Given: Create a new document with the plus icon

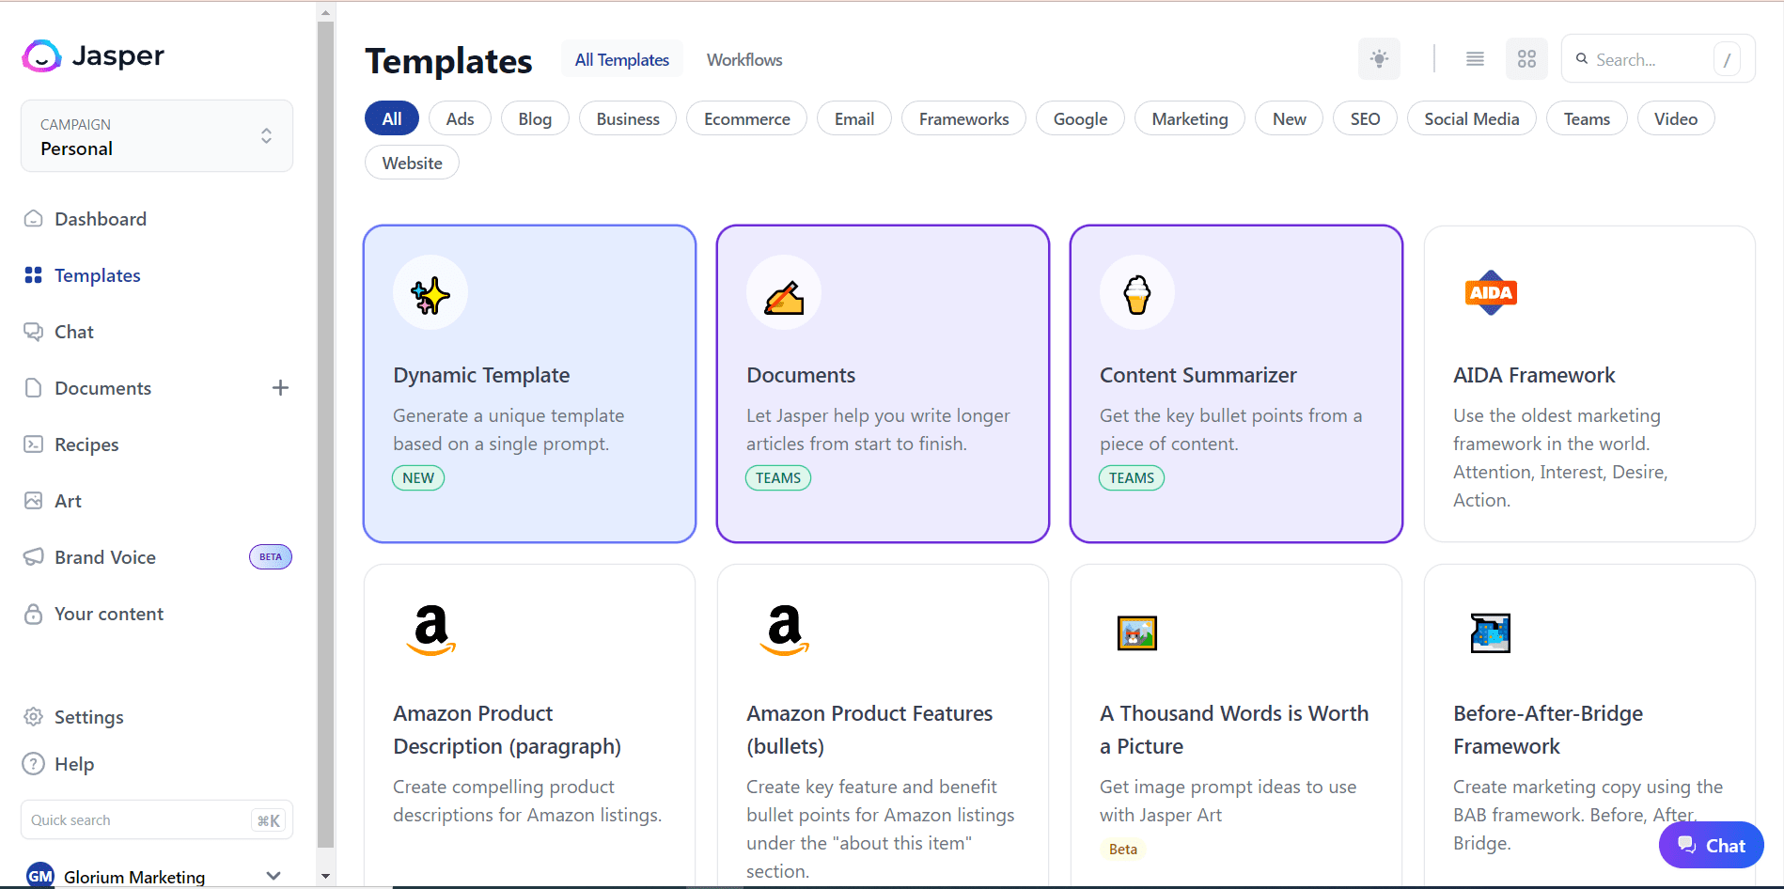Looking at the screenshot, I should (x=280, y=387).
